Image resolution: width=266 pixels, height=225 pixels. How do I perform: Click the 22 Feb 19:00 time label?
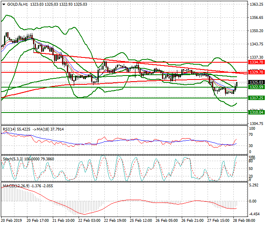(115, 221)
